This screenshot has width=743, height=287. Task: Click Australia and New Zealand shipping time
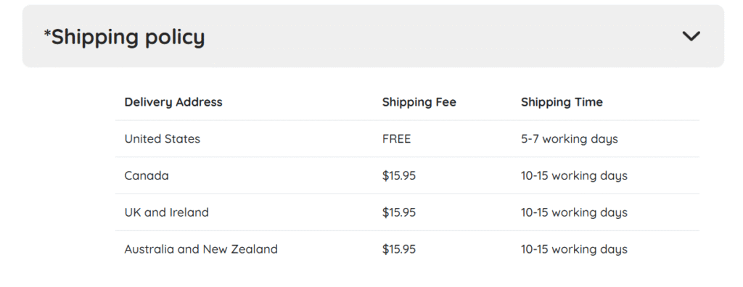tap(575, 249)
